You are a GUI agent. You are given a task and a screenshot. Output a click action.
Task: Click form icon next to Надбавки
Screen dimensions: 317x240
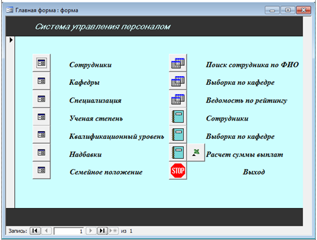(42, 152)
